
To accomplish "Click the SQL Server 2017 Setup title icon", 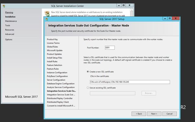I will click(x=47, y=19).
